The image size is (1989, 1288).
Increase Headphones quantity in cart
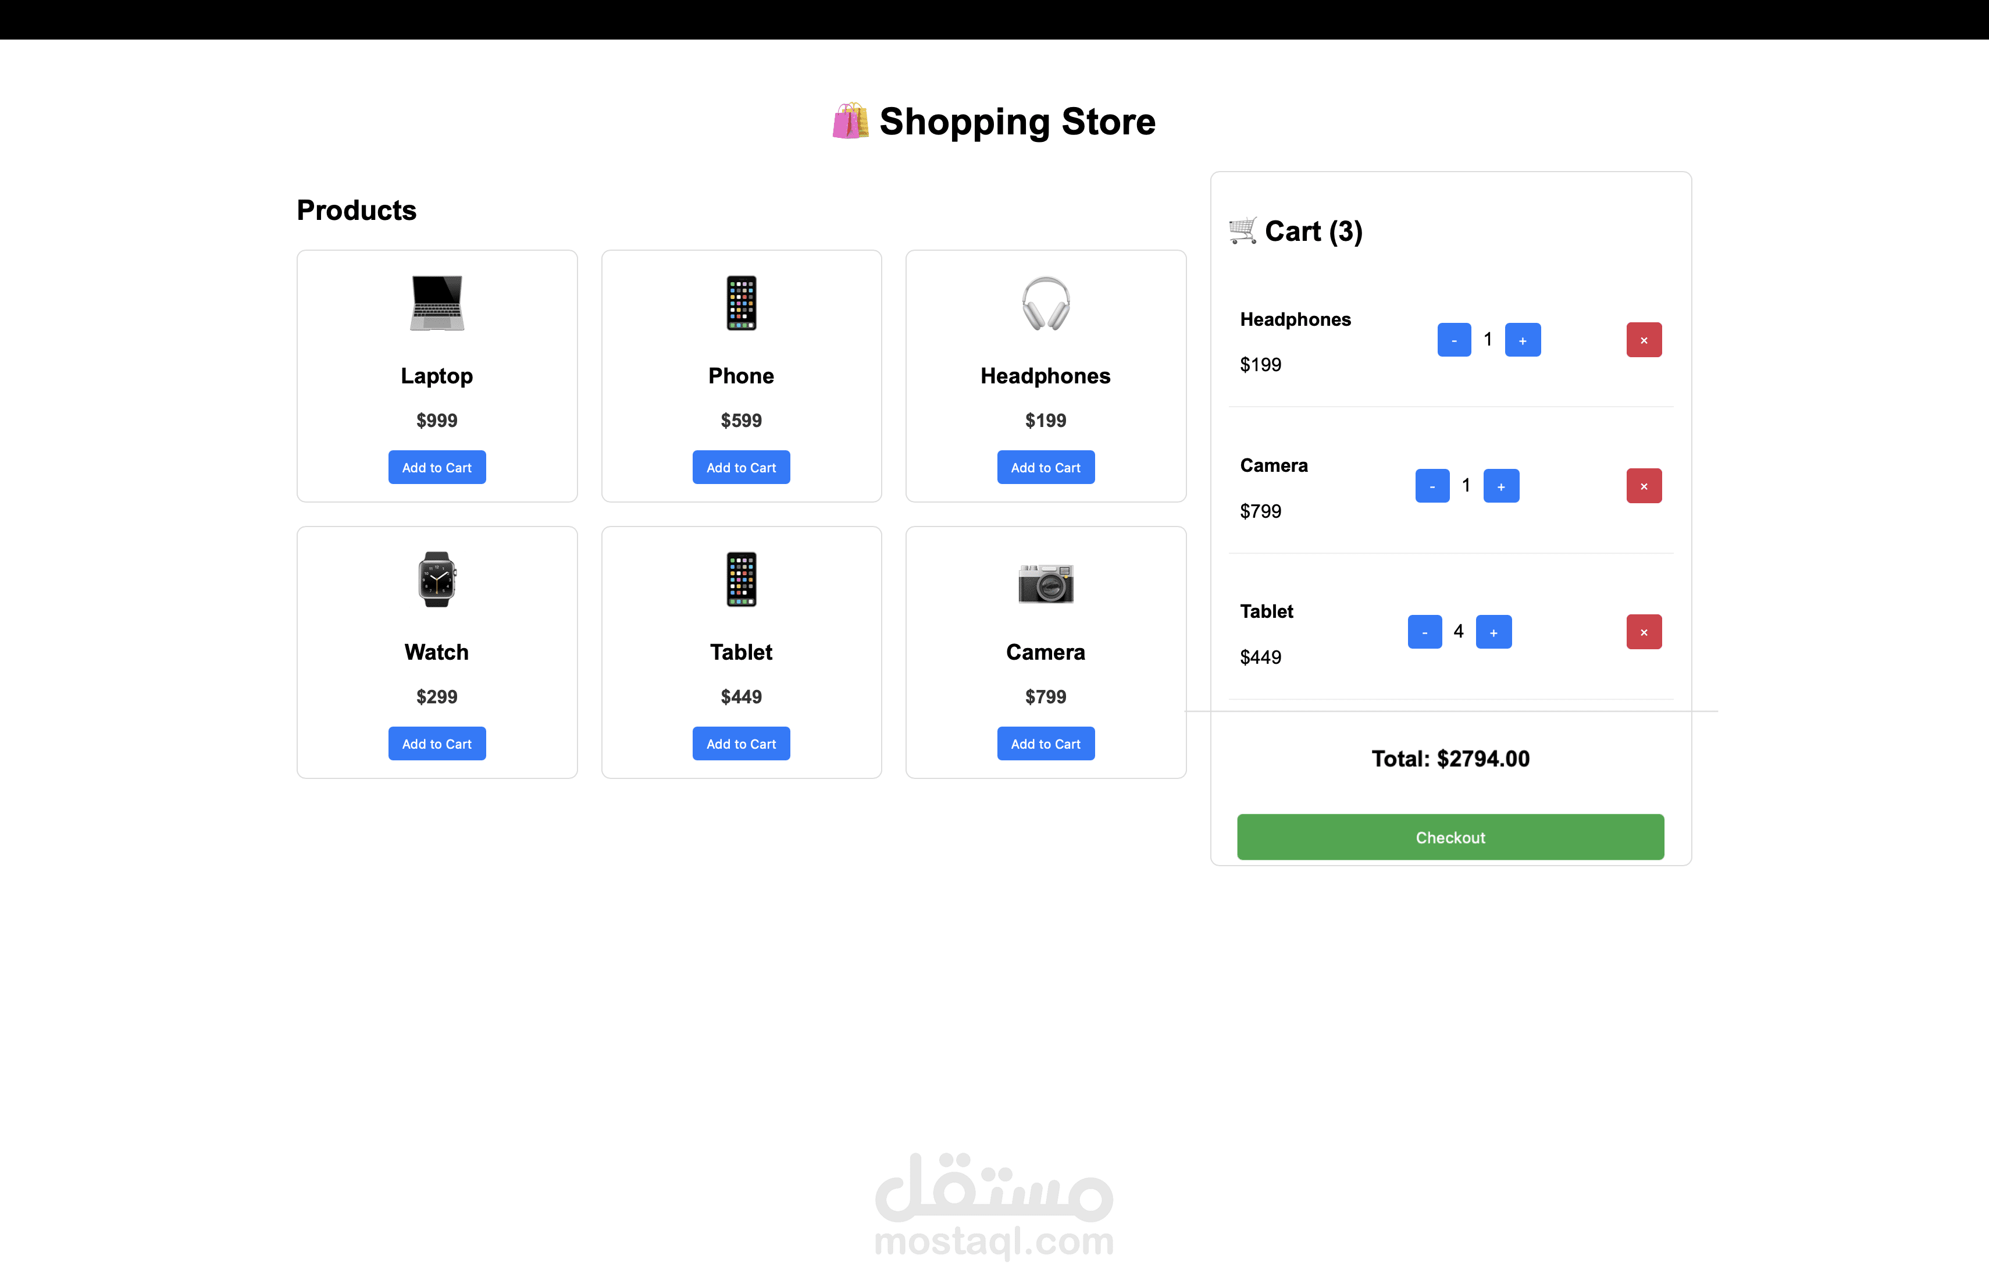pos(1523,339)
